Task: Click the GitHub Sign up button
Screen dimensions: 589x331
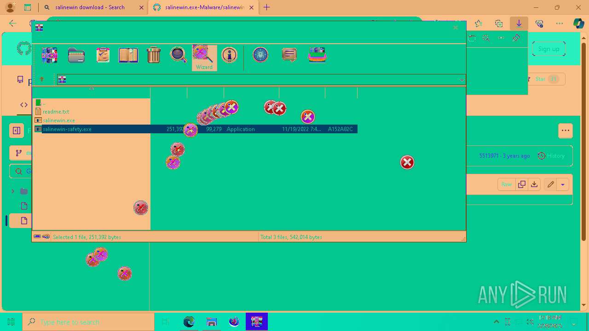Action: (549, 49)
